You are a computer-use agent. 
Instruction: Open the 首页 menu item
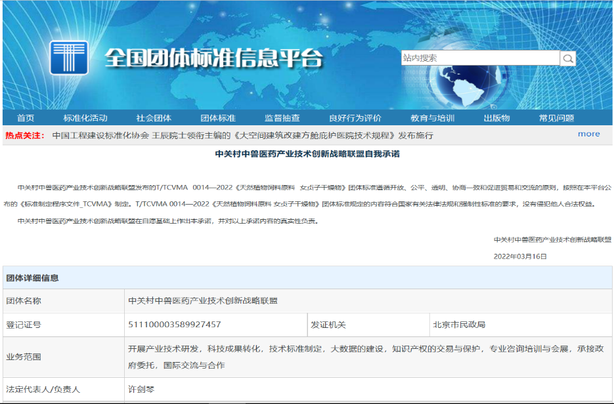26,117
